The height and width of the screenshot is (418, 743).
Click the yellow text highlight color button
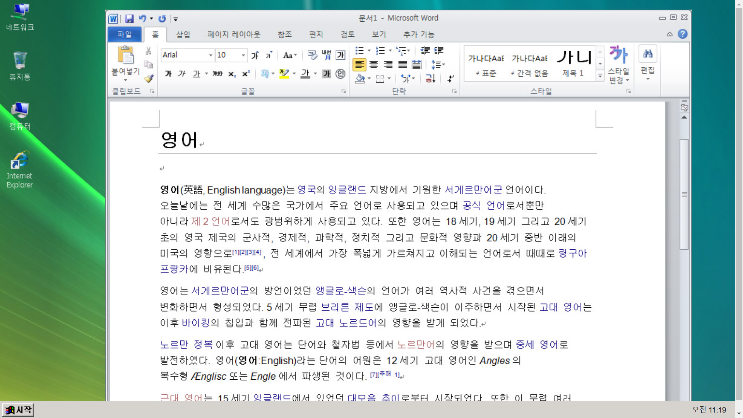coord(284,74)
